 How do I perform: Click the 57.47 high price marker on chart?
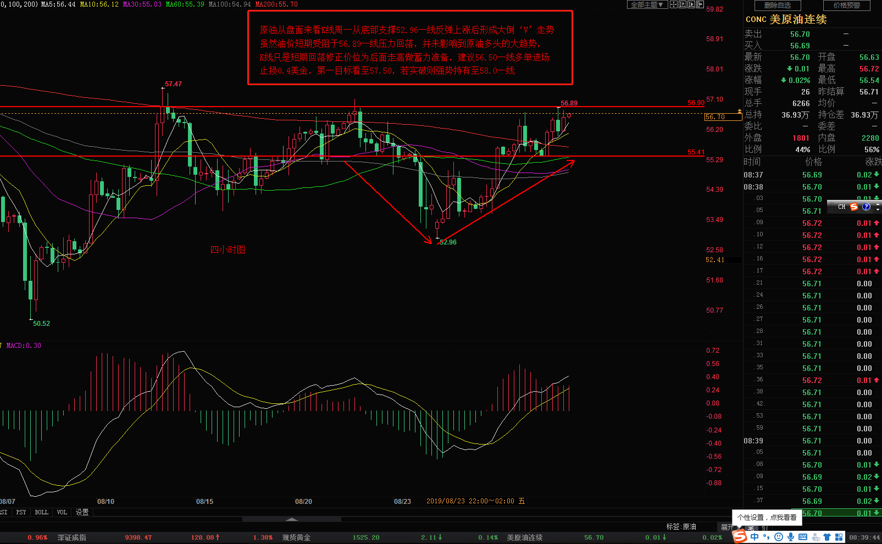coord(173,84)
